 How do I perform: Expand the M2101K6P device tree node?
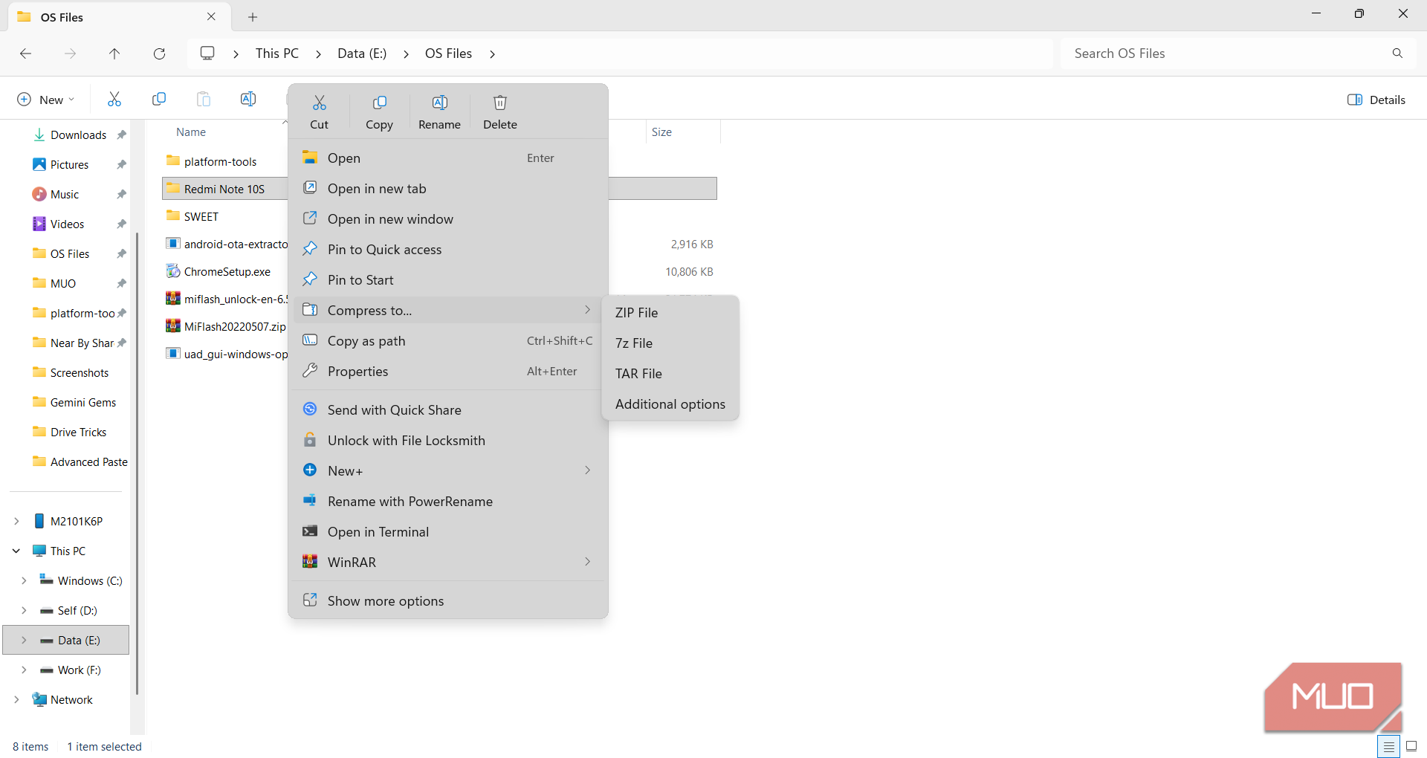click(16, 521)
